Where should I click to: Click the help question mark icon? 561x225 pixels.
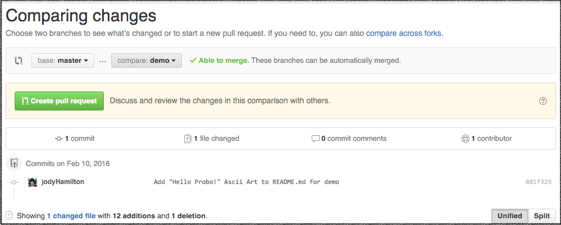pos(542,101)
